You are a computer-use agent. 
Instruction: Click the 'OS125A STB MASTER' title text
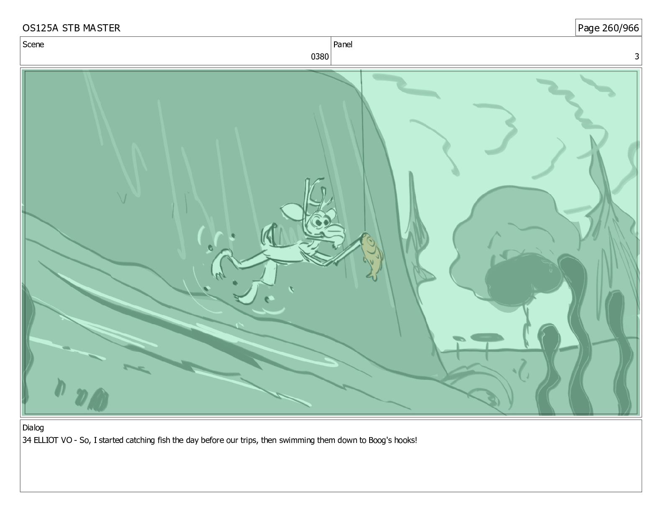click(71, 28)
